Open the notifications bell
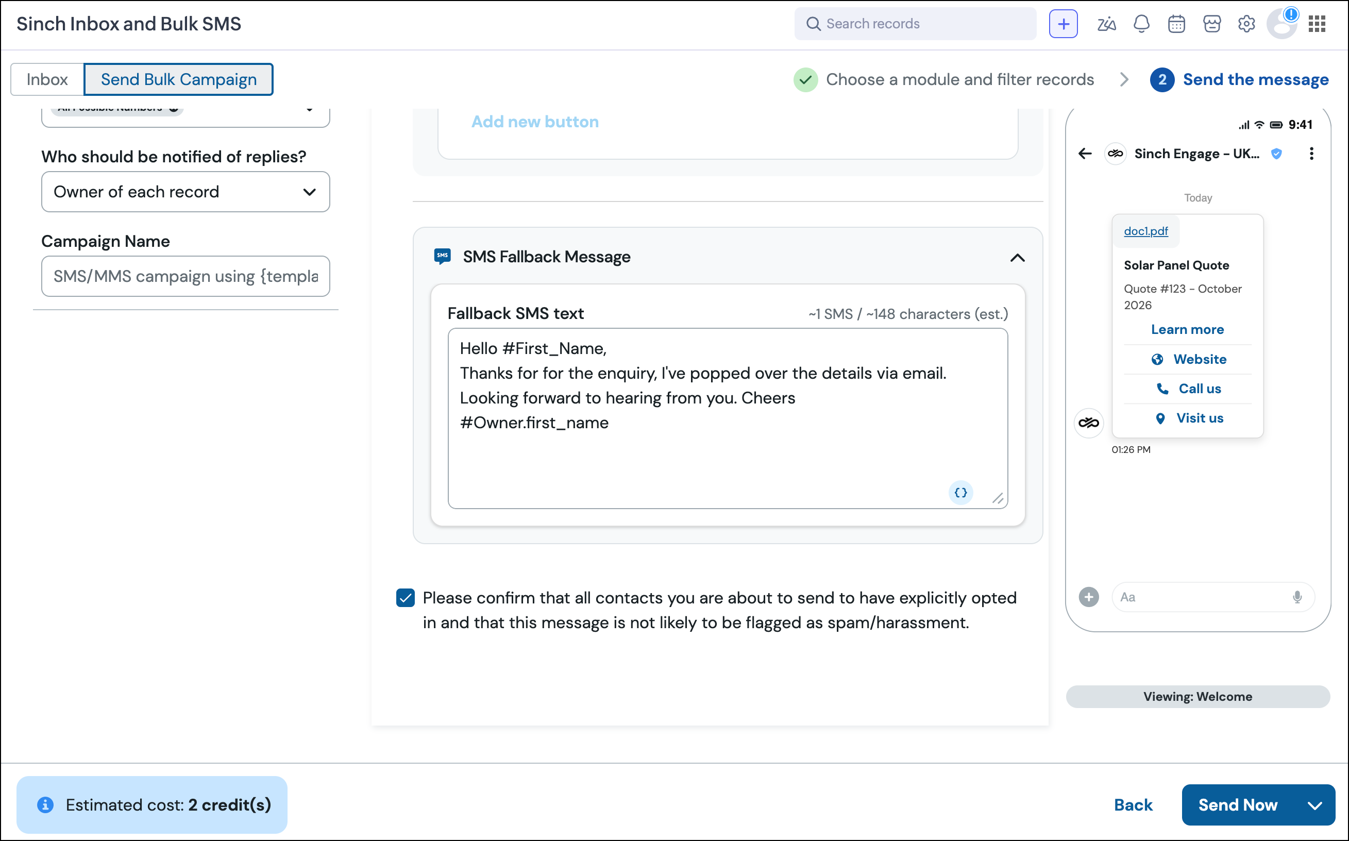The width and height of the screenshot is (1349, 841). (1141, 24)
